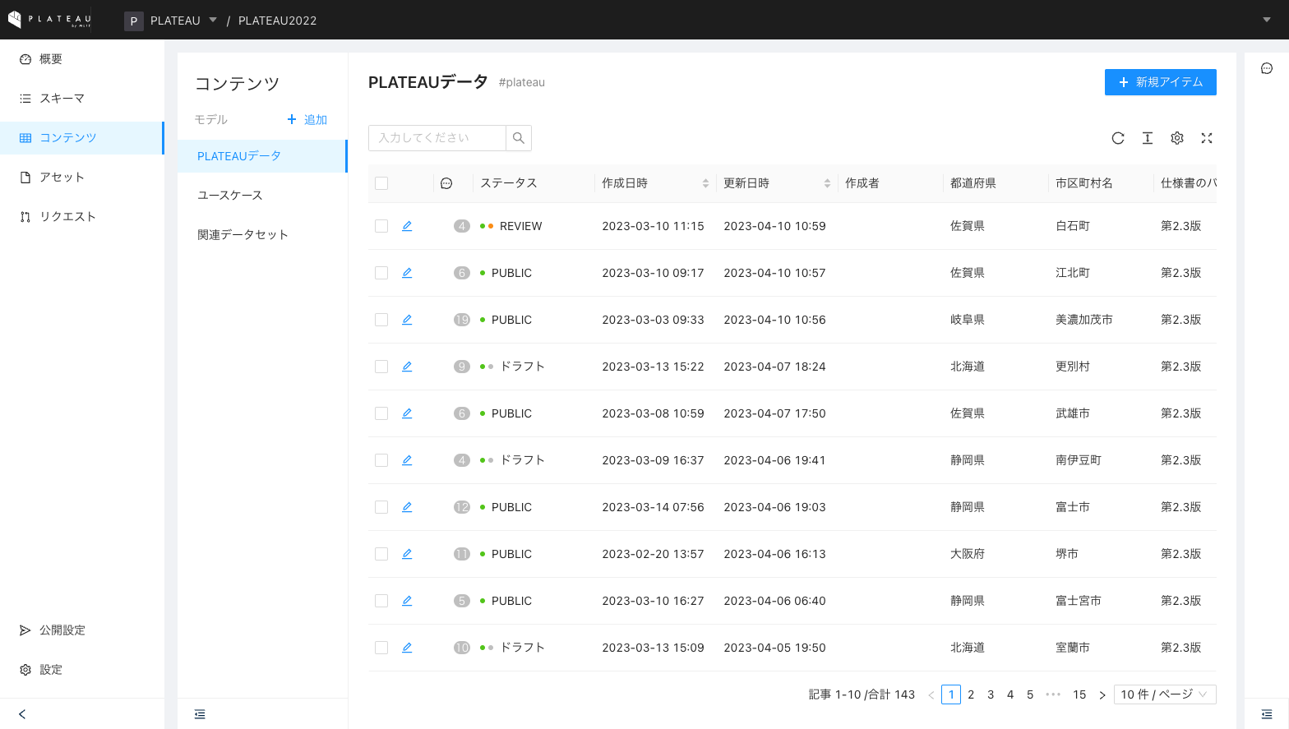Sort by 作成日時 column
Image resolution: width=1289 pixels, height=729 pixels.
(705, 183)
